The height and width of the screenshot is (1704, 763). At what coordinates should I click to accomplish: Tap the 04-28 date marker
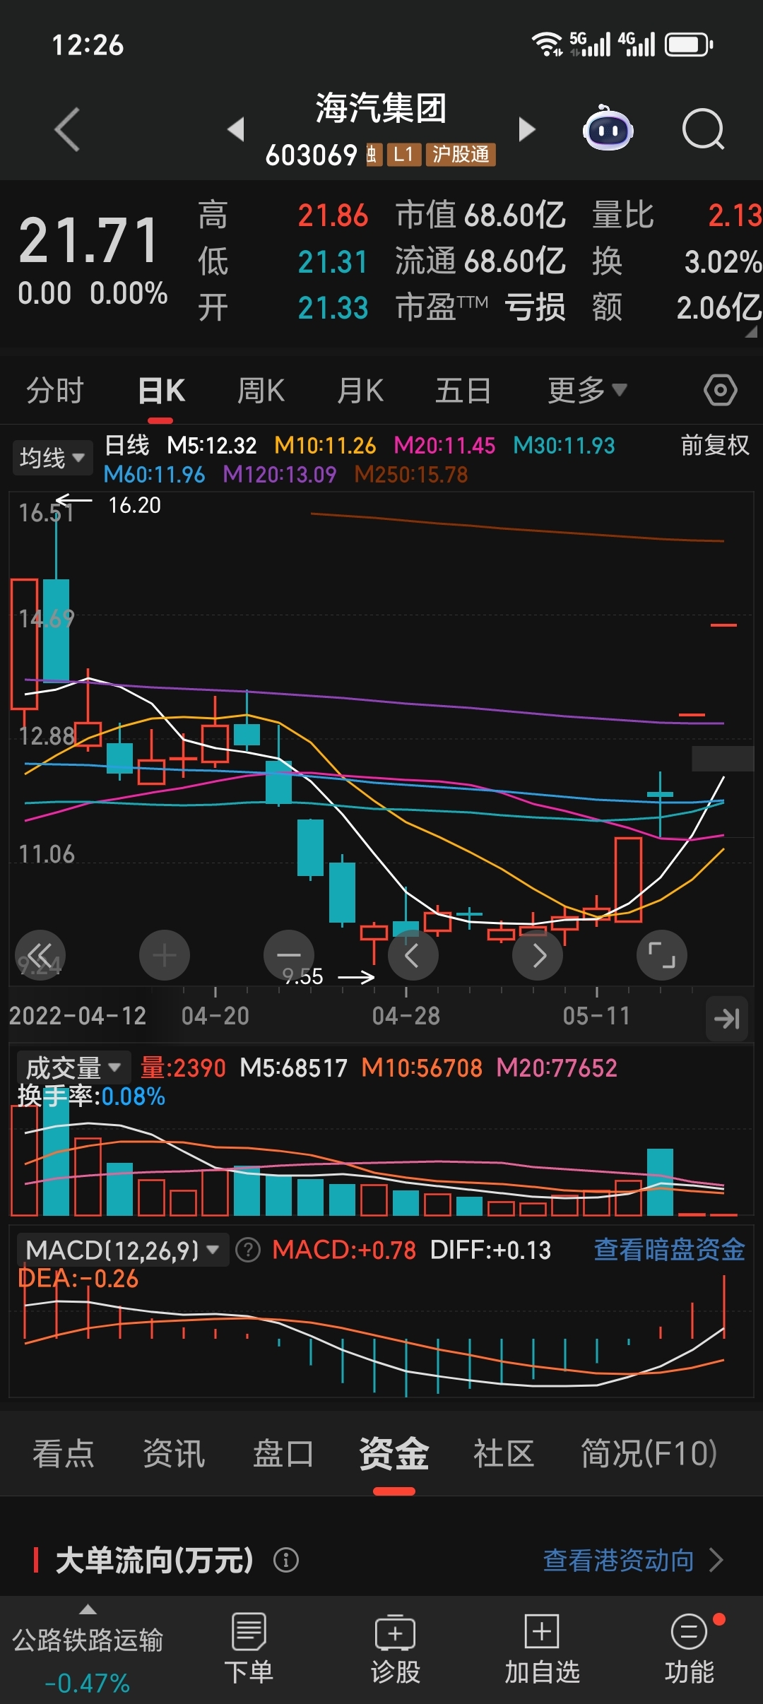[406, 1017]
